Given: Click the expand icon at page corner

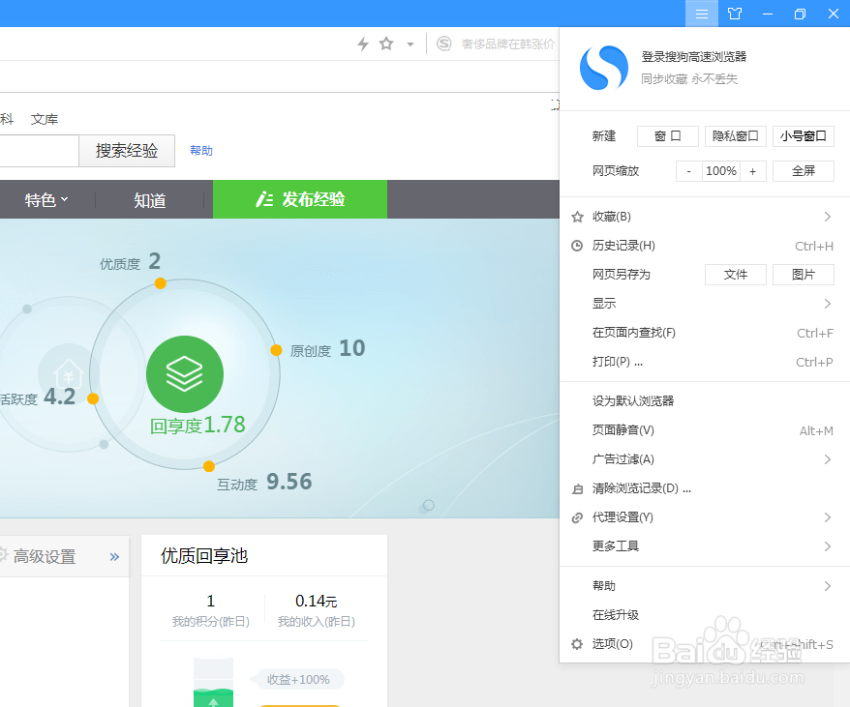Looking at the screenshot, I should pyautogui.click(x=555, y=104).
